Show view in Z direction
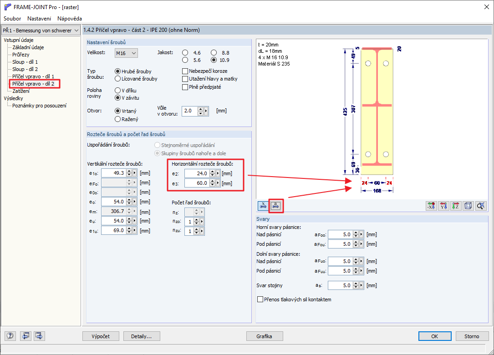 [x=456, y=206]
